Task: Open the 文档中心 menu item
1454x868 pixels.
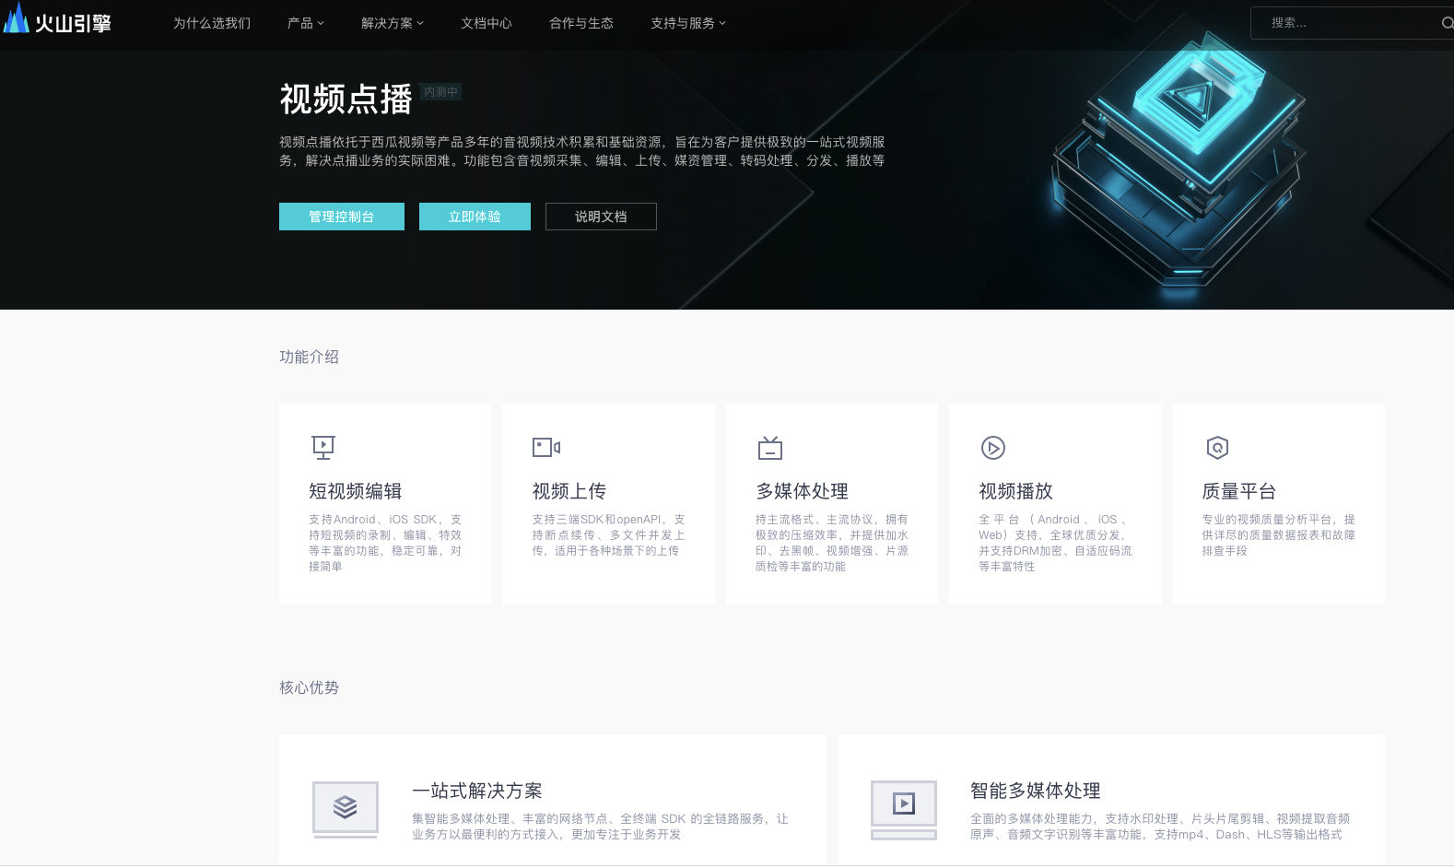Action: tap(487, 23)
